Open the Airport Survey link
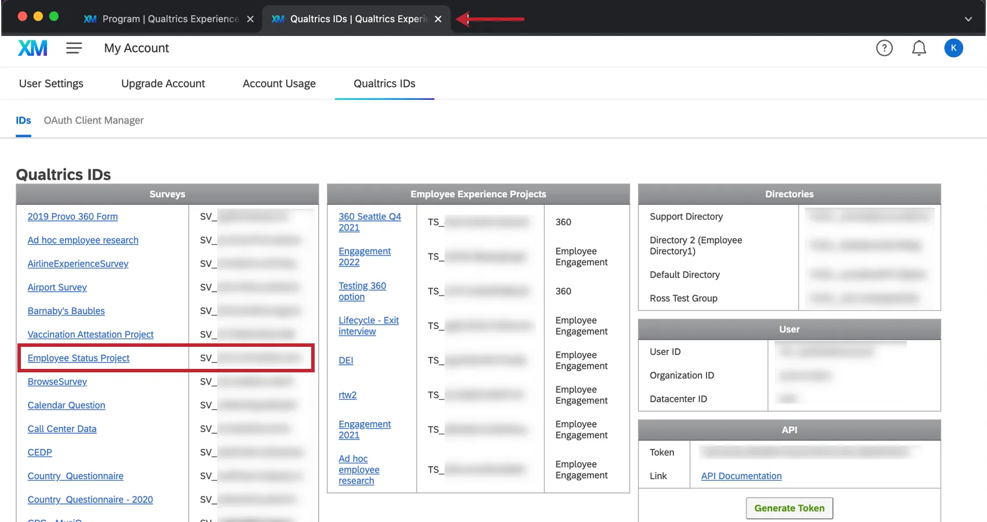987x522 pixels. click(57, 287)
